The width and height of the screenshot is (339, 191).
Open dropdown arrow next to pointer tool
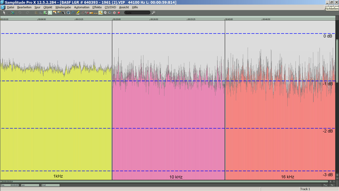(x=9, y=13)
